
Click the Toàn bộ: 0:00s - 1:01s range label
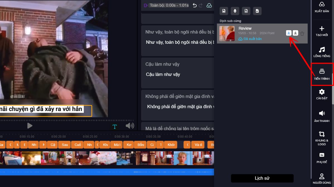point(169,5)
